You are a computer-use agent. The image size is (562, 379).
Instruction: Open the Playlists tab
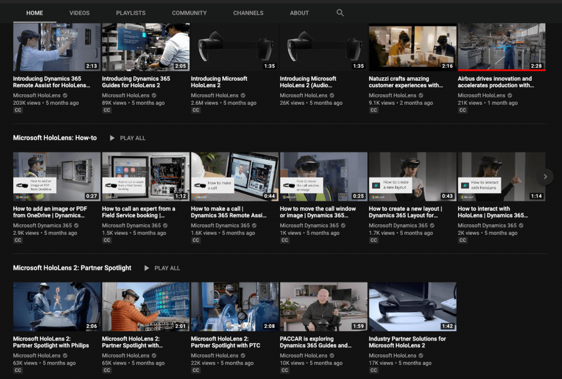pos(131,13)
